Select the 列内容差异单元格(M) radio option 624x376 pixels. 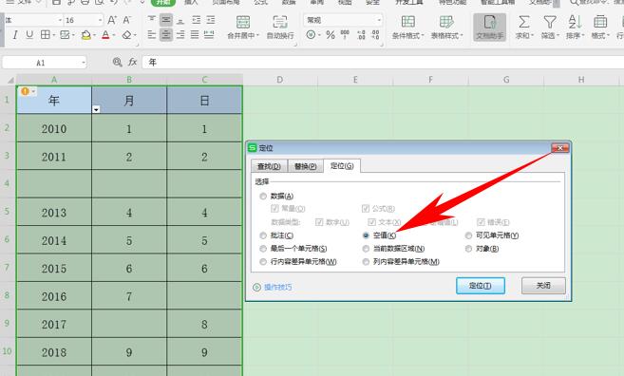366,262
